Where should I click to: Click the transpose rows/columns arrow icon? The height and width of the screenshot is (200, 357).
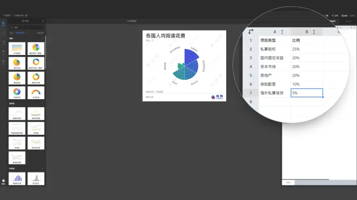pyautogui.click(x=250, y=32)
